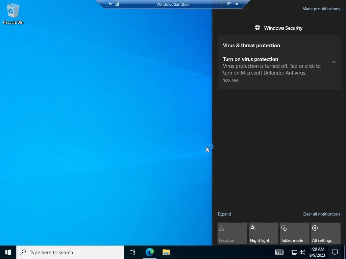Select the Virus & threat protection heading

click(251, 46)
